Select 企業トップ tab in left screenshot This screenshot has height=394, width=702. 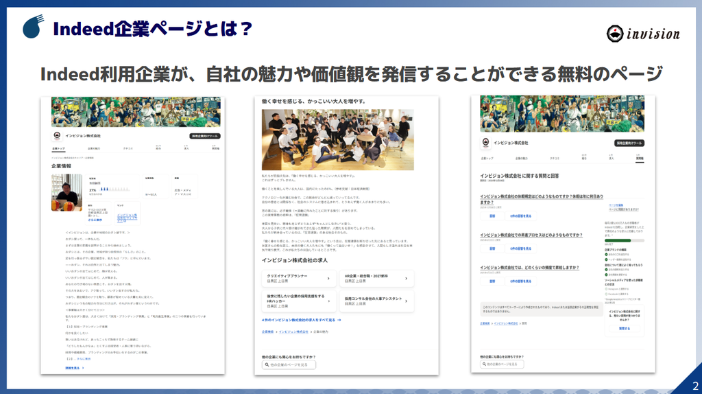(x=58, y=148)
